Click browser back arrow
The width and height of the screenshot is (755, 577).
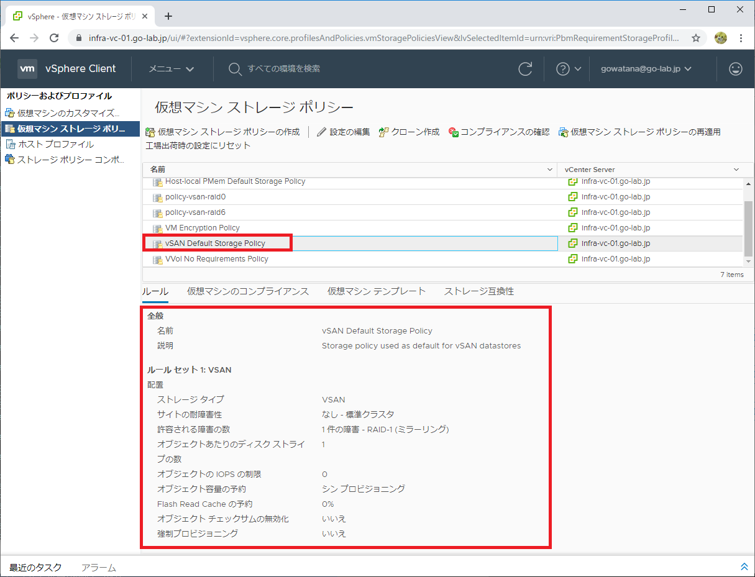[x=14, y=38]
